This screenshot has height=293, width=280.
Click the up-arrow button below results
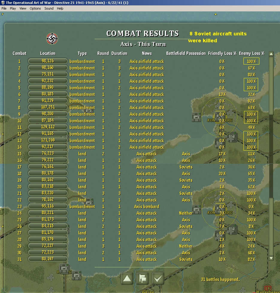127,278
